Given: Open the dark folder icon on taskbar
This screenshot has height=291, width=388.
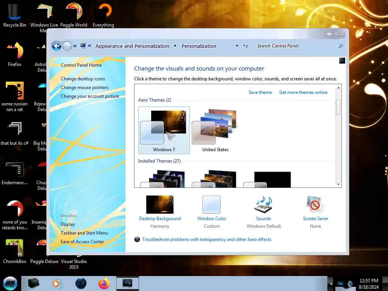Looking at the screenshot, I should (33, 283).
